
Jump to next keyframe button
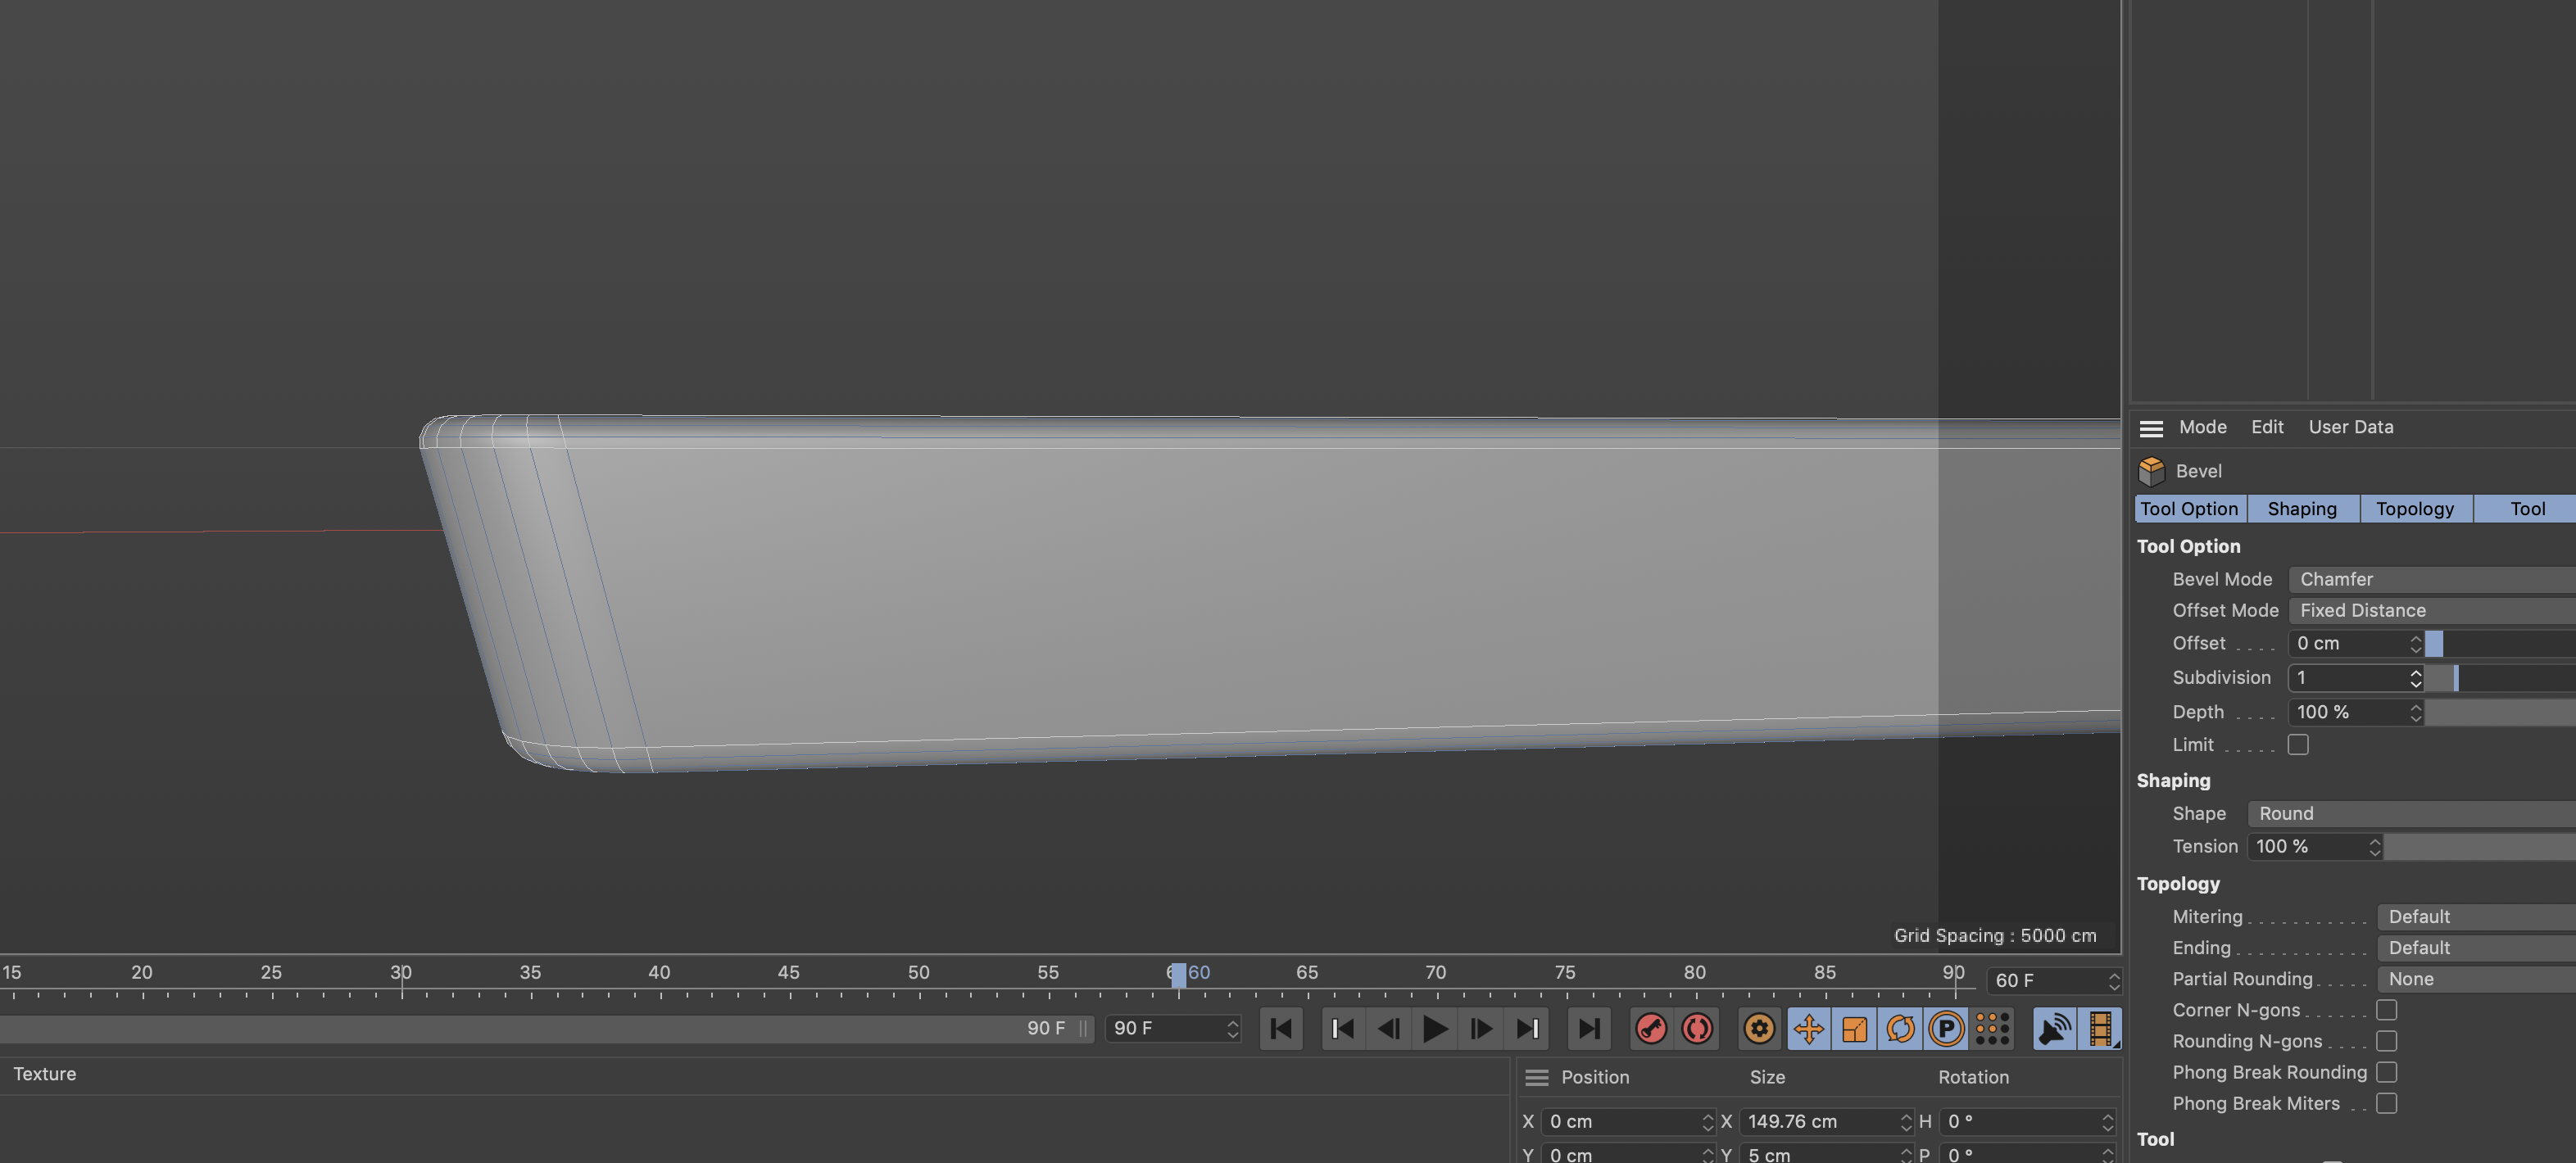click(x=1527, y=1028)
